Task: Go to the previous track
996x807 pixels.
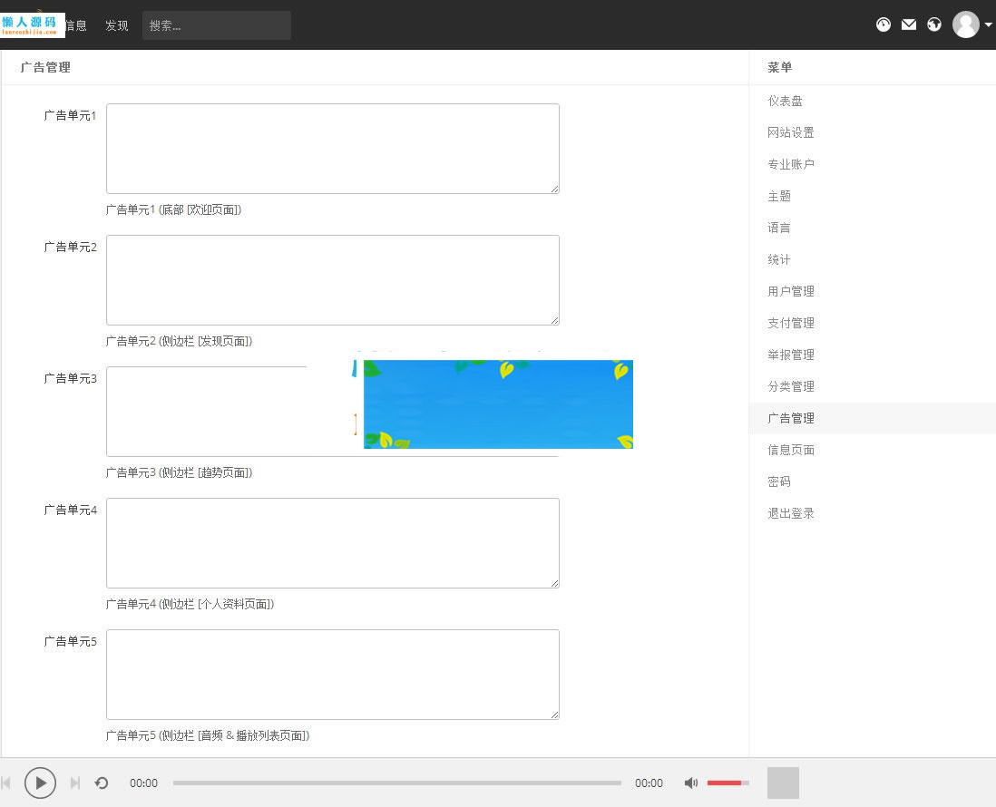Action: pyautogui.click(x=6, y=783)
